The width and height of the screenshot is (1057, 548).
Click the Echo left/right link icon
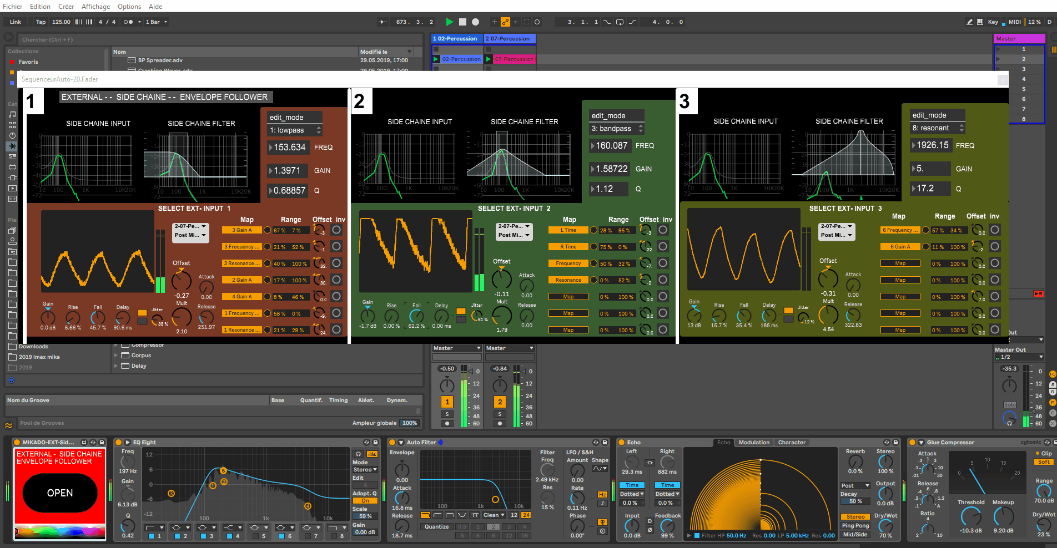650,463
